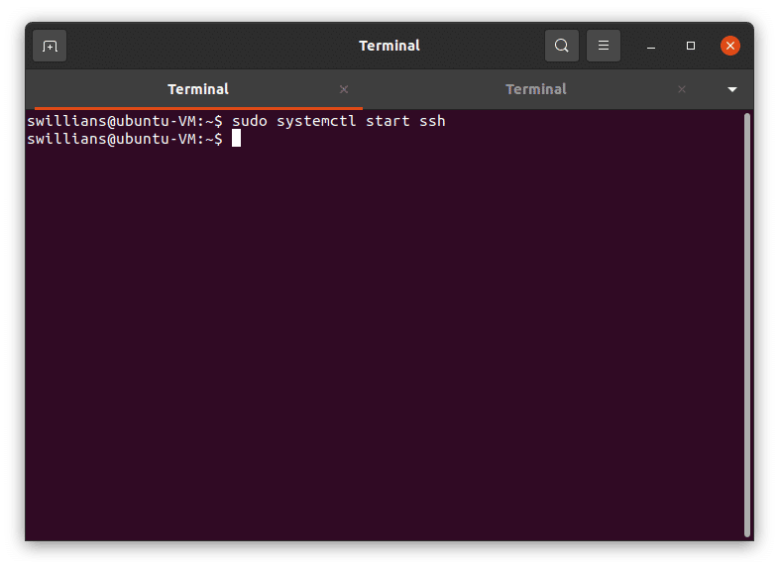Maximize the Terminal window
This screenshot has height=569, width=779.
691,46
